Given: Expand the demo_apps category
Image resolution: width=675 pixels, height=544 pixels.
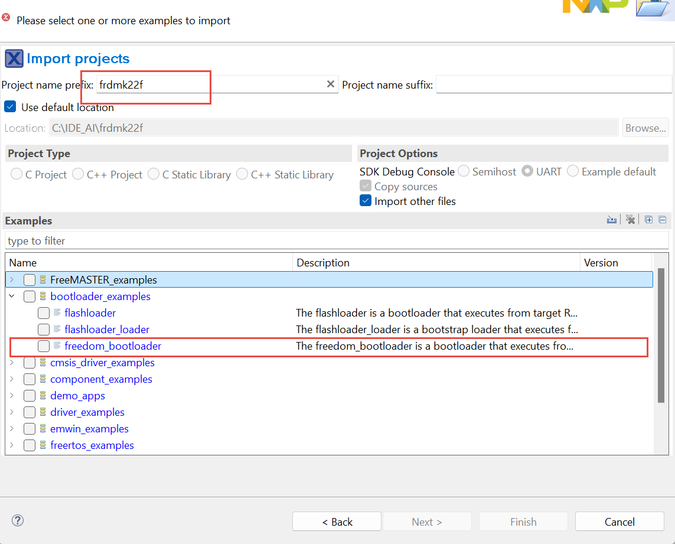Looking at the screenshot, I should 12,396.
